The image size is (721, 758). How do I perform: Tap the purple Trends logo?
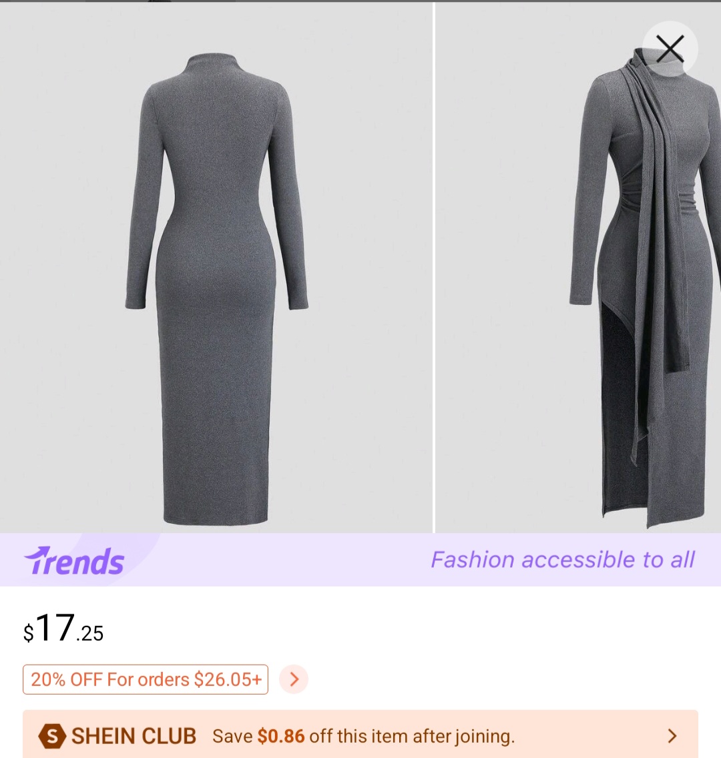[x=74, y=560]
